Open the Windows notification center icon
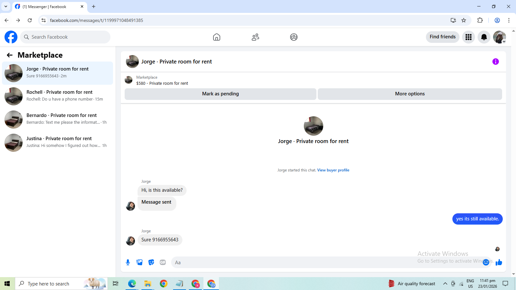The image size is (516, 290). (506, 284)
